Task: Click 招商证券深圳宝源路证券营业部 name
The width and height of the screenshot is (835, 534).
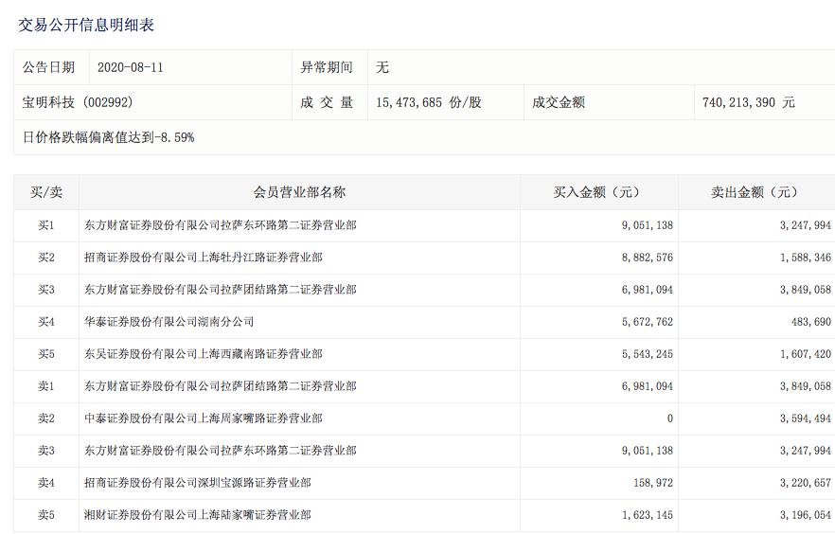Action: pyautogui.click(x=198, y=483)
